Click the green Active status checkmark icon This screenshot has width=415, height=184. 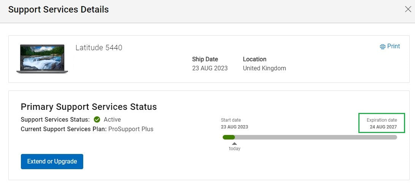(x=97, y=120)
